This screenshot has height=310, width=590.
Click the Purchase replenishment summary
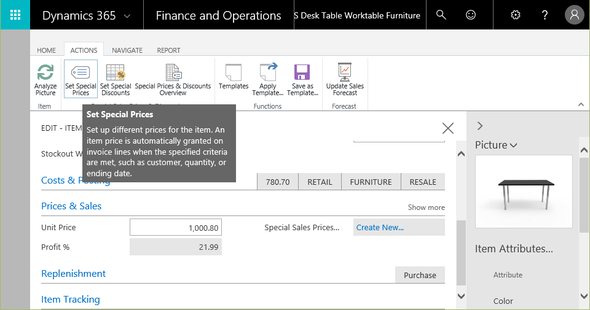(x=420, y=275)
